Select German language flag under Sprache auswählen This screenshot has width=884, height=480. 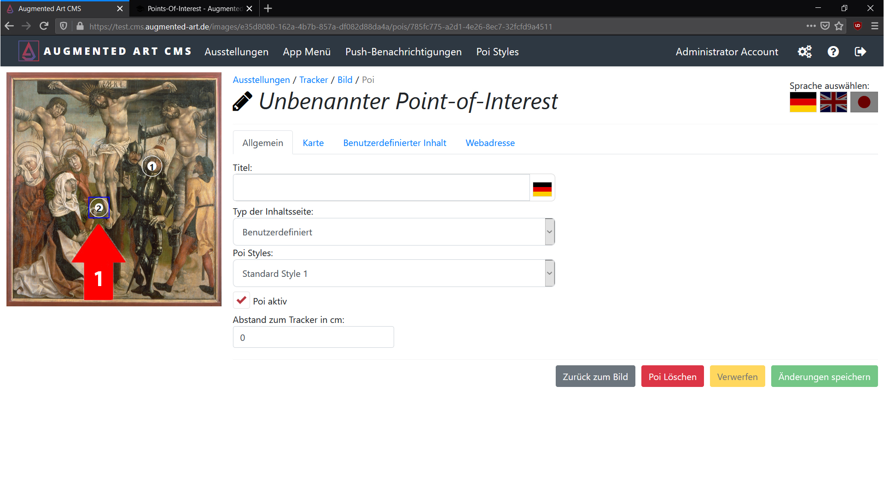[x=803, y=102]
